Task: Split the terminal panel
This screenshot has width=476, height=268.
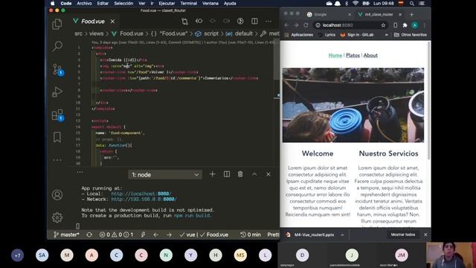Action: (x=226, y=174)
